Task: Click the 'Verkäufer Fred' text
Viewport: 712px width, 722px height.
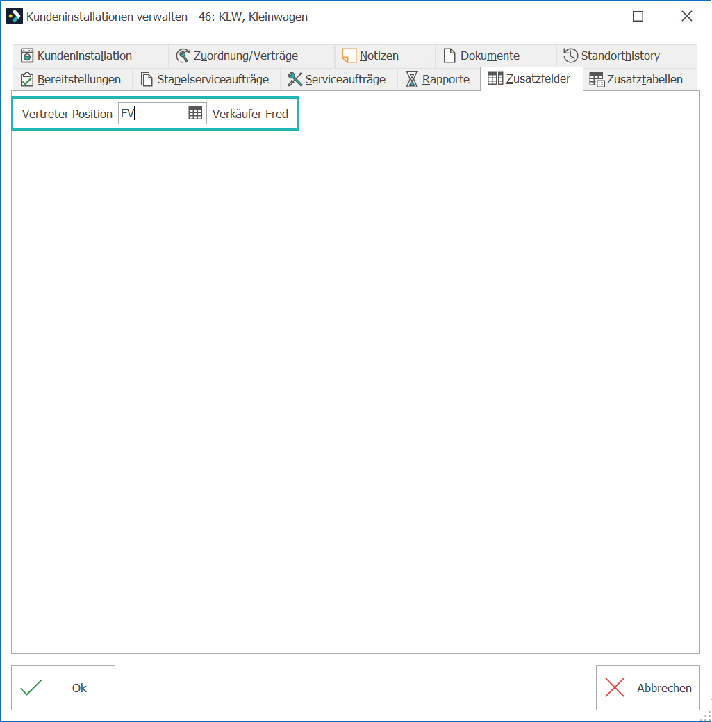Action: pyautogui.click(x=250, y=114)
